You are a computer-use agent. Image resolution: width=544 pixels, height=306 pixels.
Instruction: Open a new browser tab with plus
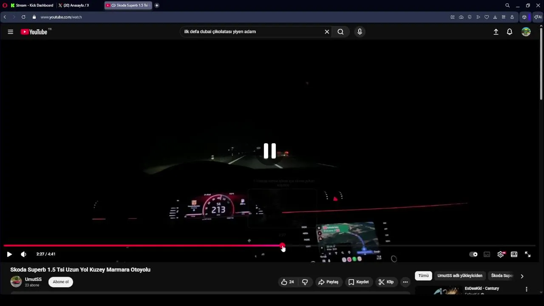click(157, 6)
